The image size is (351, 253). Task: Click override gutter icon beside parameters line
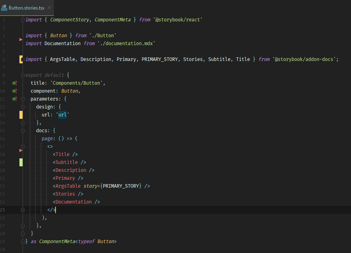15,99
